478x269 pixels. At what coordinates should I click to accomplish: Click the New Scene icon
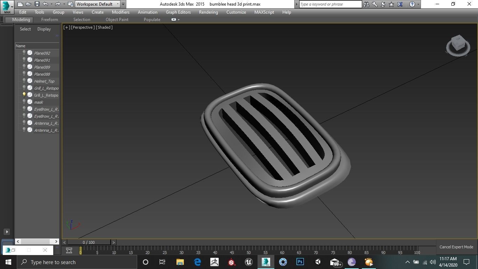(20, 4)
